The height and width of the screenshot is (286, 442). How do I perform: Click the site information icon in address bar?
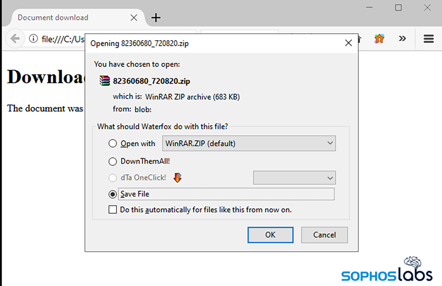[33, 39]
